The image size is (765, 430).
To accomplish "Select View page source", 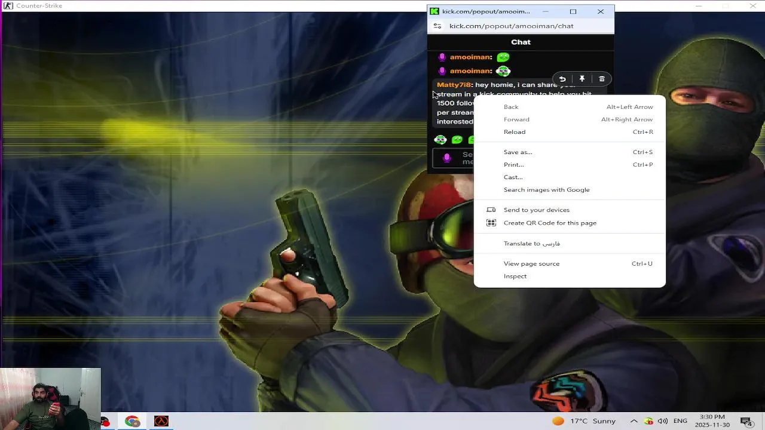I will click(570, 264).
